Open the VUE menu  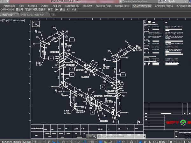point(74,10)
